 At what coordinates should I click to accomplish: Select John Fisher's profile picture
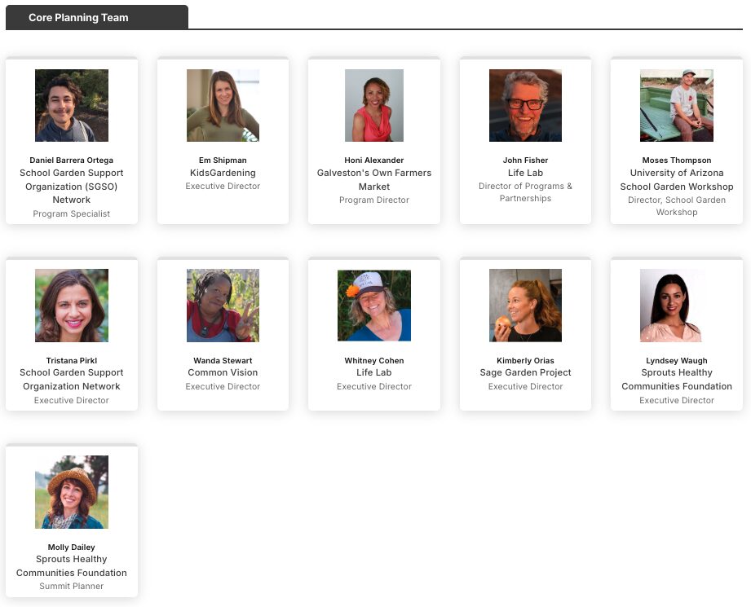coord(525,105)
